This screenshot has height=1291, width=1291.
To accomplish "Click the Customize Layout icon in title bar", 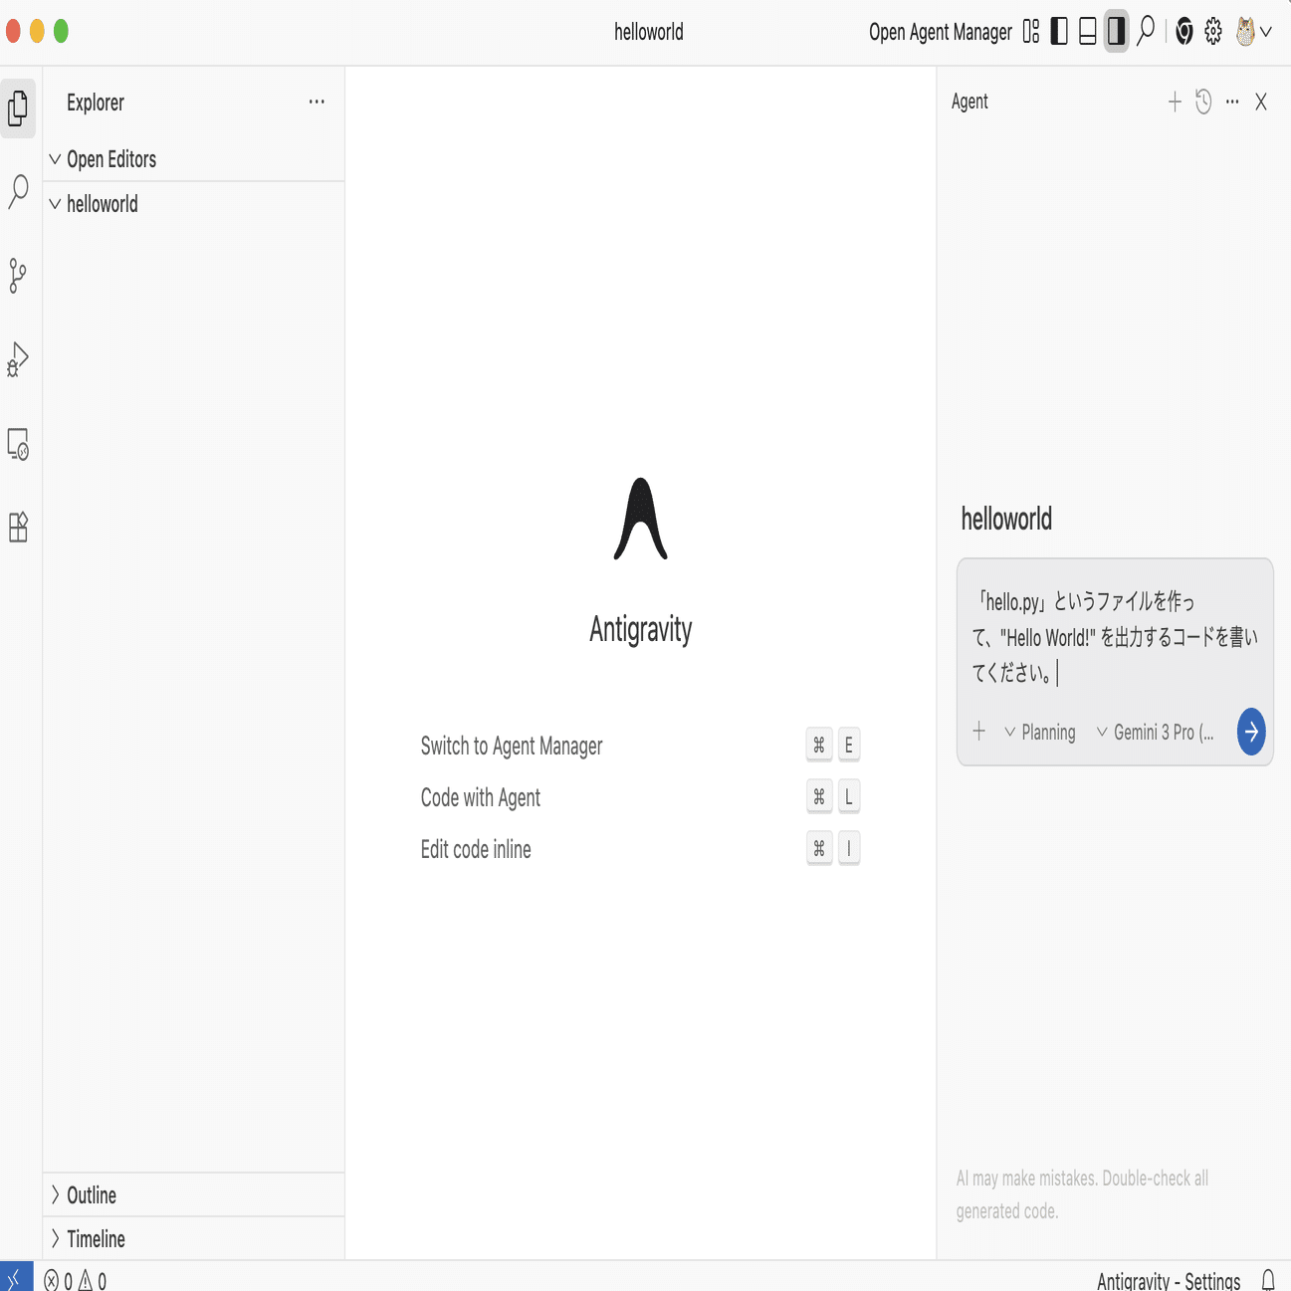I will point(1031,32).
